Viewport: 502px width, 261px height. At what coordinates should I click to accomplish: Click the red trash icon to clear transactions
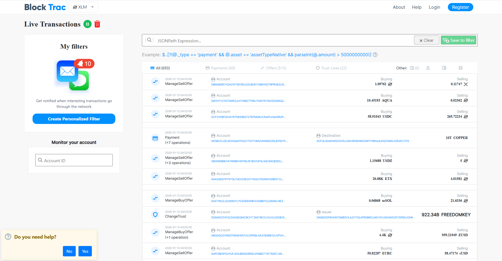click(97, 24)
